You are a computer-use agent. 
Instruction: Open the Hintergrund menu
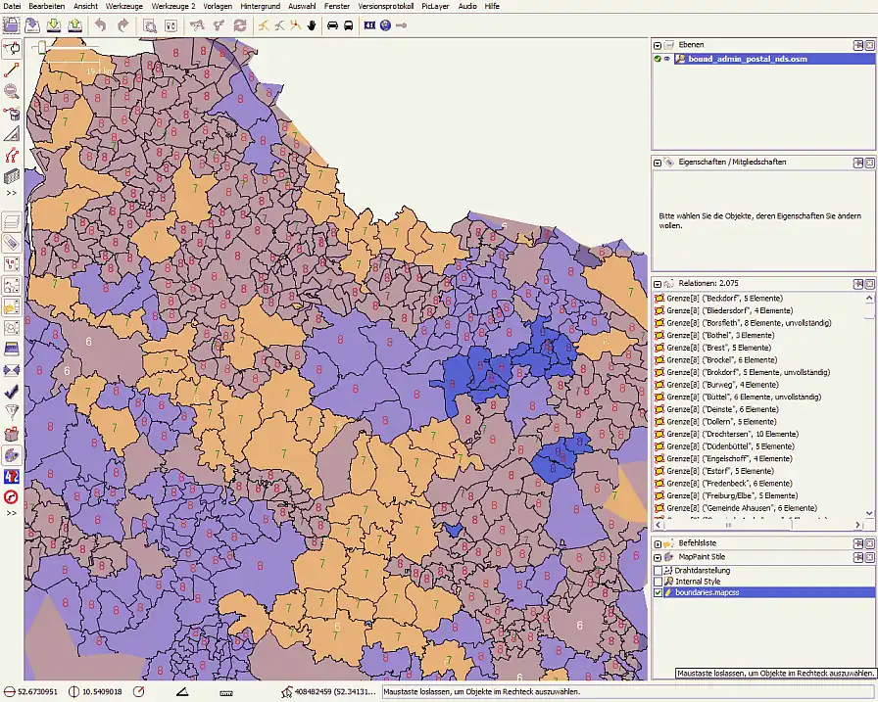pos(260,6)
